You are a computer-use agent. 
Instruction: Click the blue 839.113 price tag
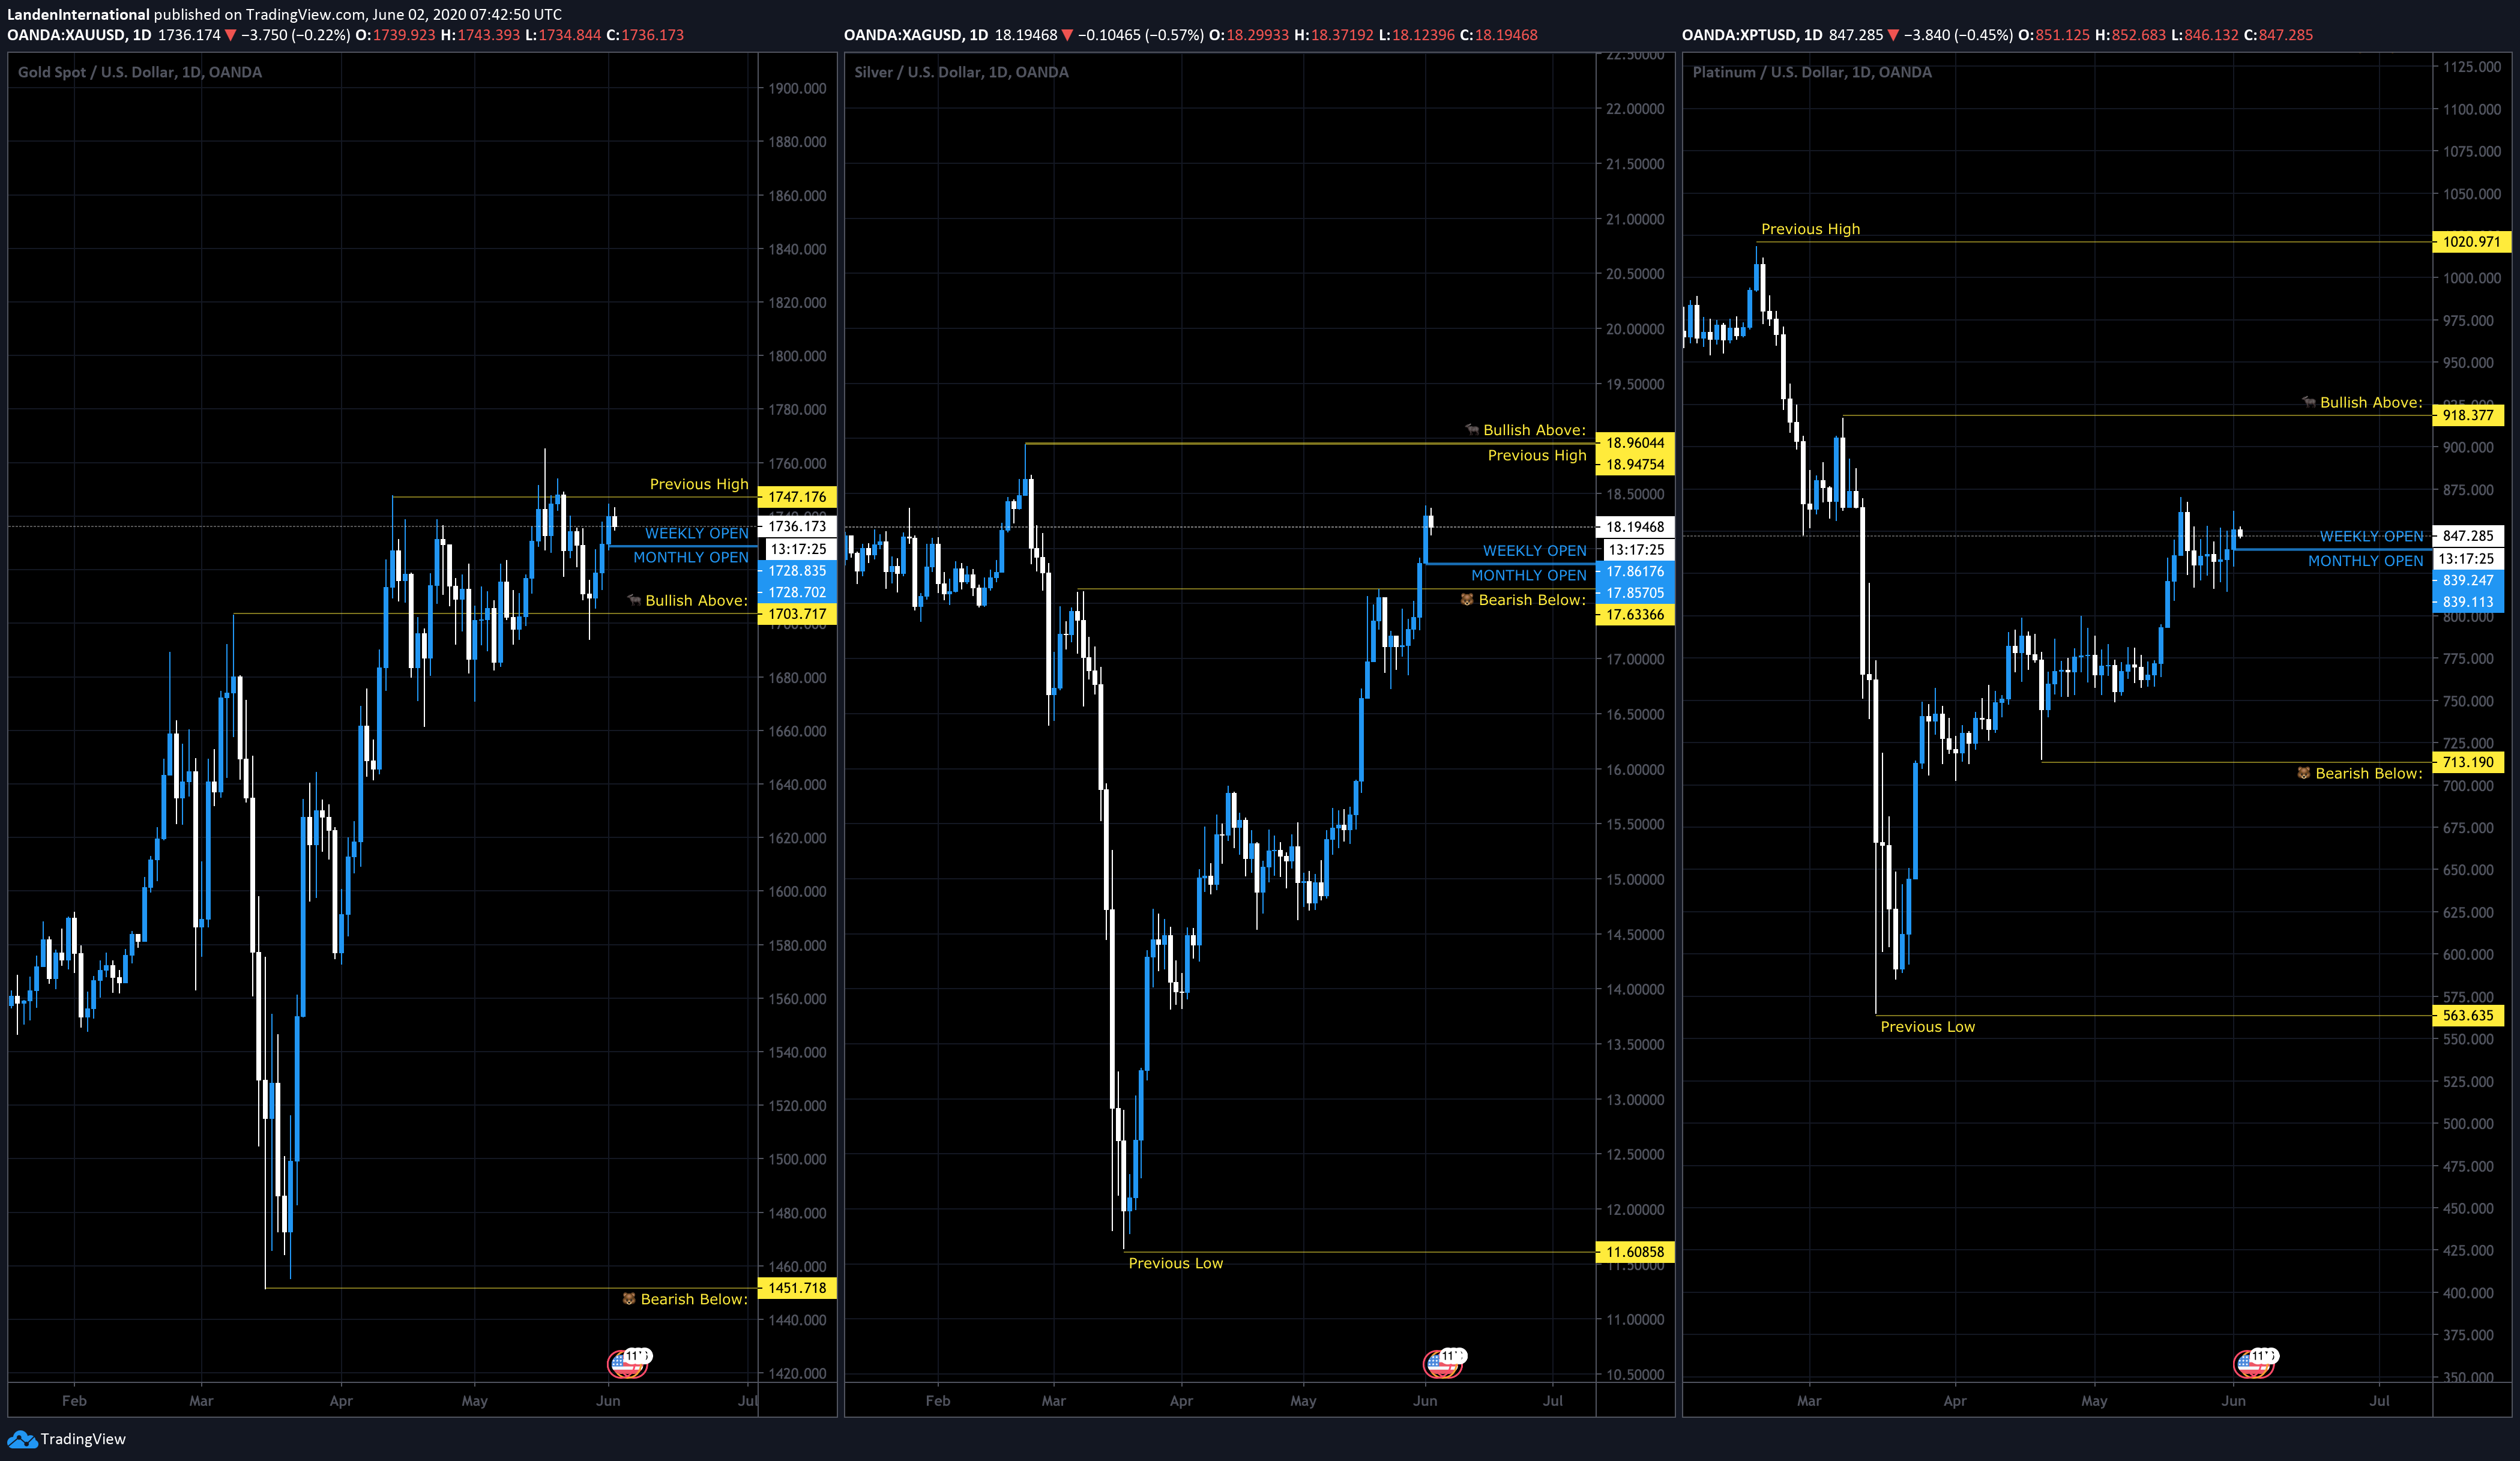click(x=2468, y=602)
